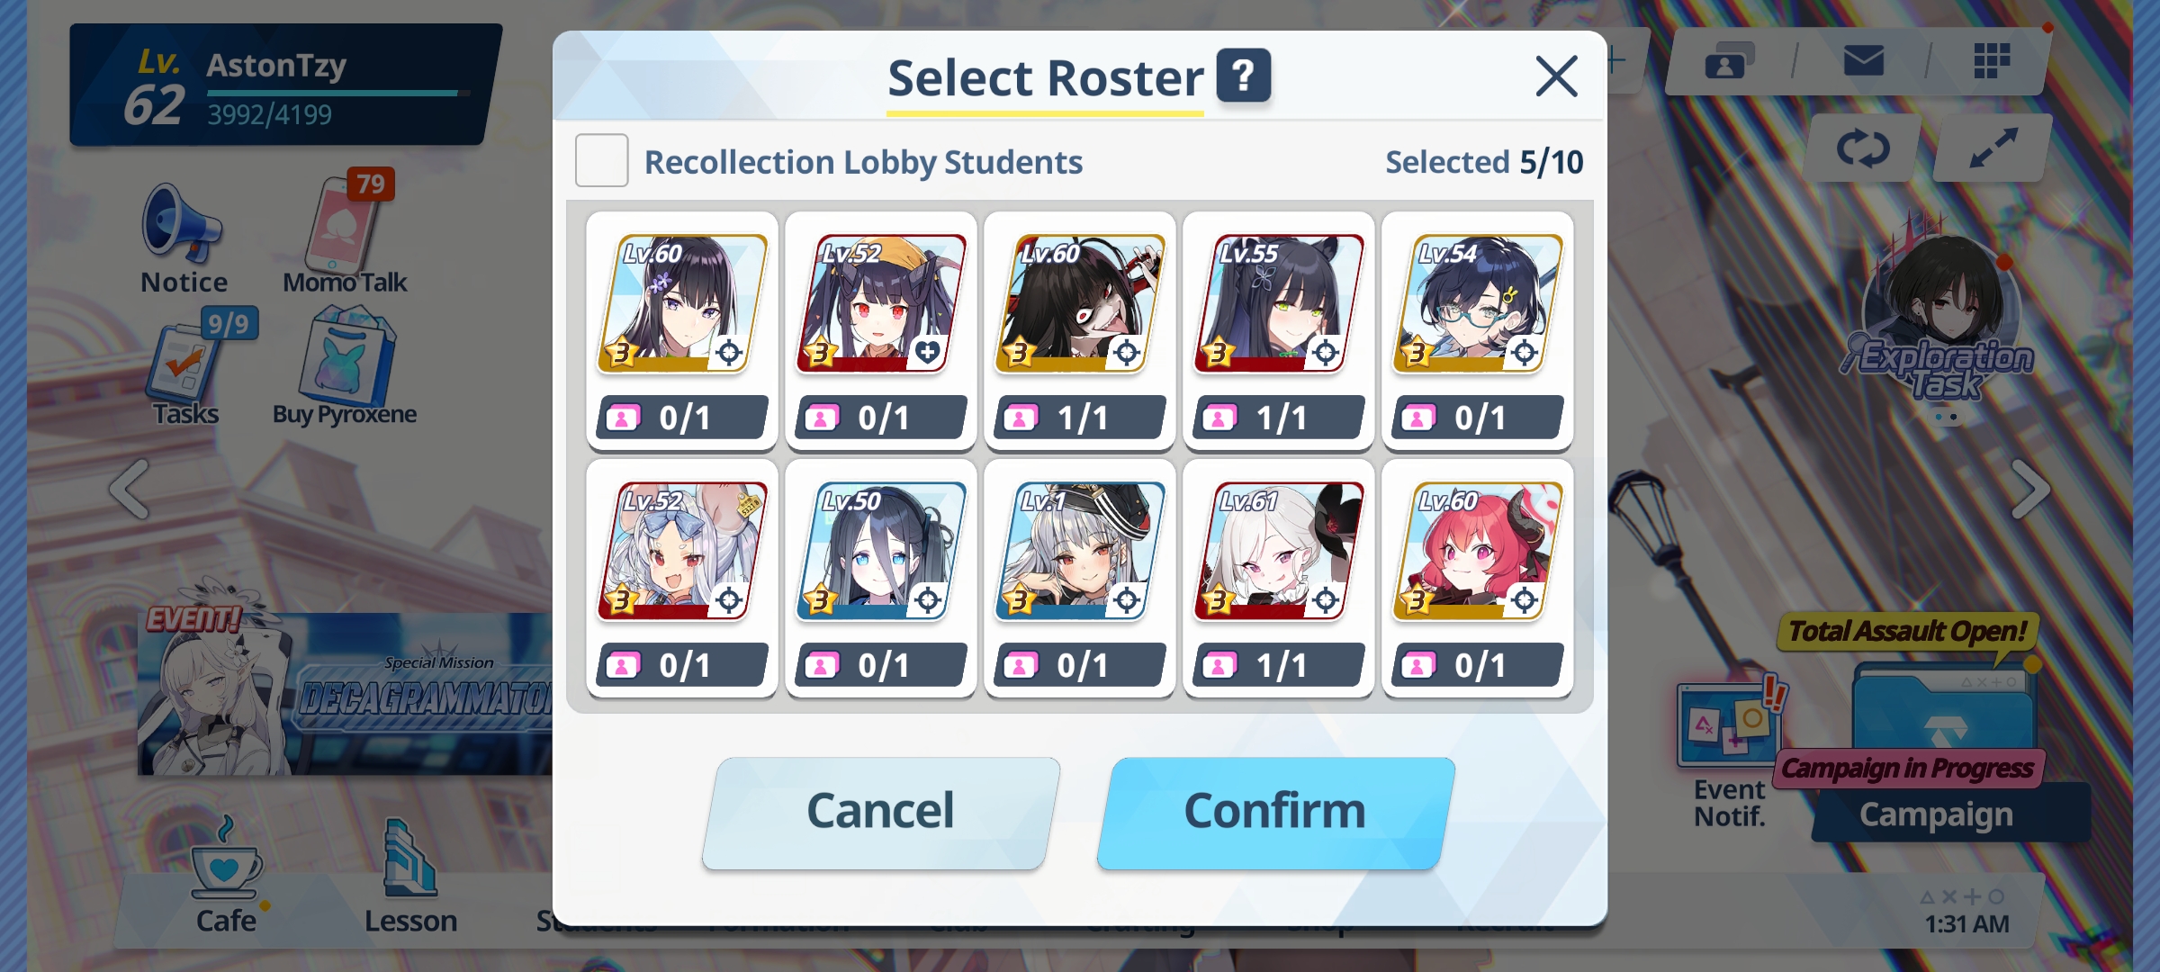The width and height of the screenshot is (2160, 972).
Task: Open the Select Roster help question mark
Action: tap(1243, 76)
